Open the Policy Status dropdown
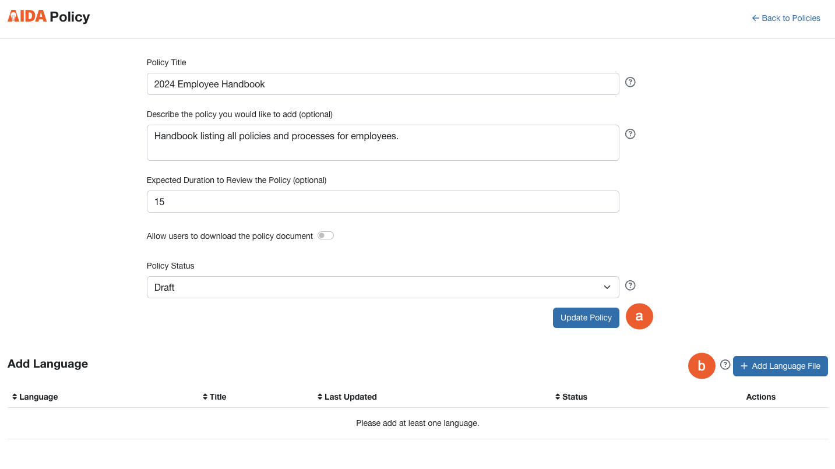Screen dimensions: 835x469 pyautogui.click(x=606, y=287)
